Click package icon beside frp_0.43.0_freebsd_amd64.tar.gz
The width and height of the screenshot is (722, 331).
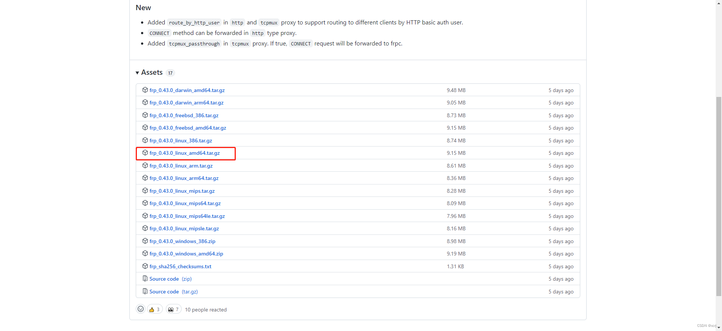(145, 127)
